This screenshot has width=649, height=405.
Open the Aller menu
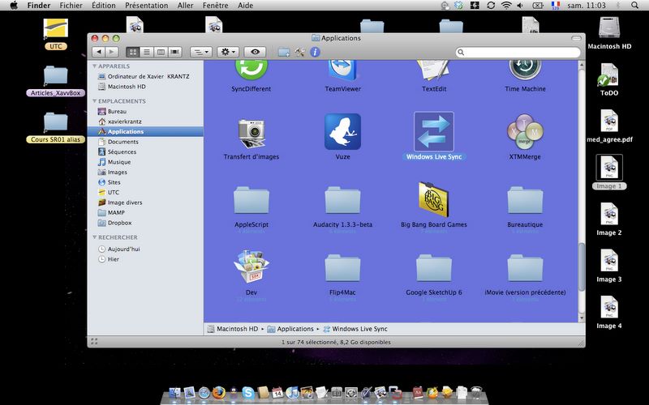click(186, 6)
